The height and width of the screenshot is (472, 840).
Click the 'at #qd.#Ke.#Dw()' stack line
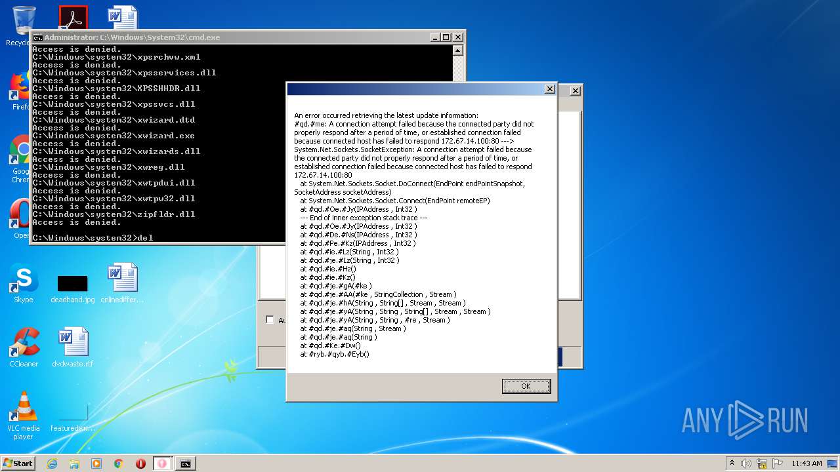click(x=330, y=345)
